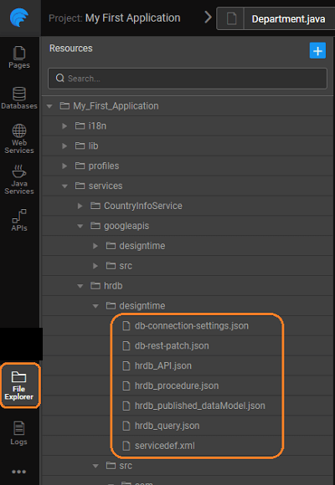The width and height of the screenshot is (335, 485).
Task: Open the Logs panel
Action: click(19, 433)
